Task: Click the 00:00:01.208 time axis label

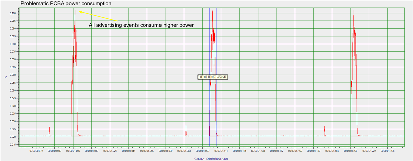Action: click(351, 151)
